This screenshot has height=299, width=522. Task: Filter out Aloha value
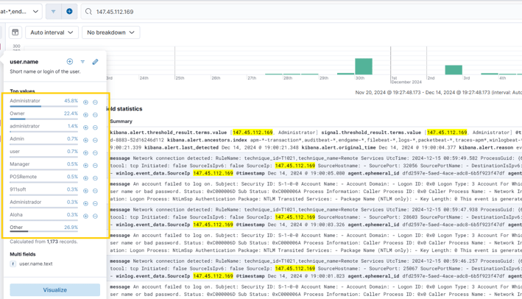tap(95, 216)
